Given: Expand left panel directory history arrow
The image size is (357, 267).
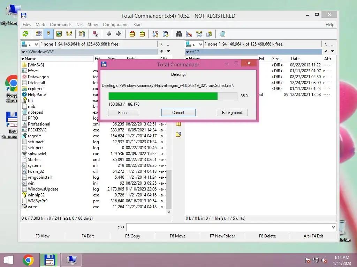Looking at the screenshot, I should (168, 51).
